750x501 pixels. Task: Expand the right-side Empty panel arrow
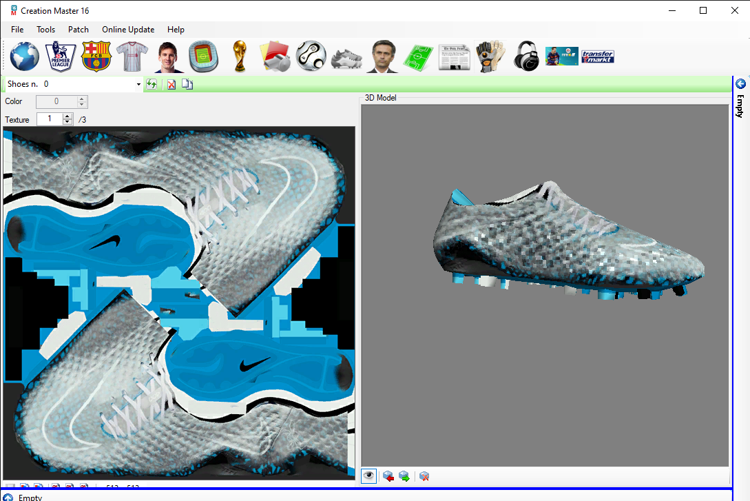[740, 84]
